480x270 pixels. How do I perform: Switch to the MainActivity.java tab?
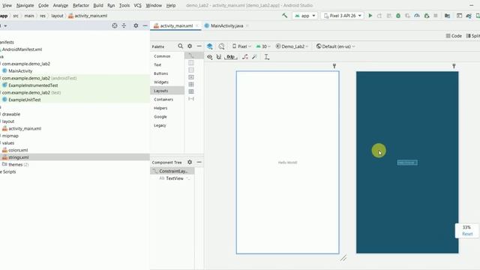226,25
